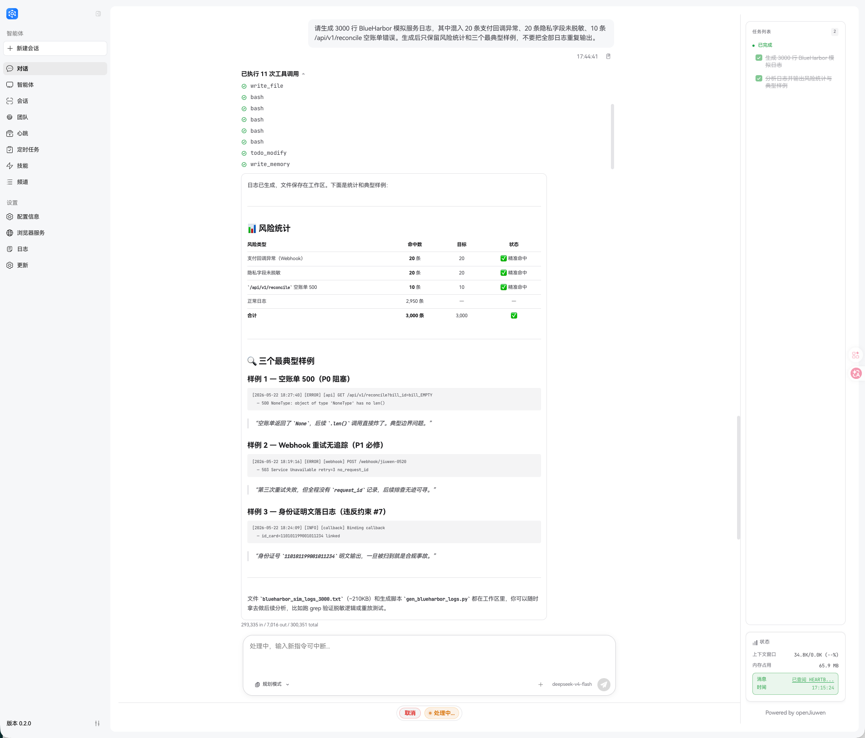This screenshot has height=738, width=865.
Task: Click the green check in 合计 row
Action: click(x=514, y=315)
